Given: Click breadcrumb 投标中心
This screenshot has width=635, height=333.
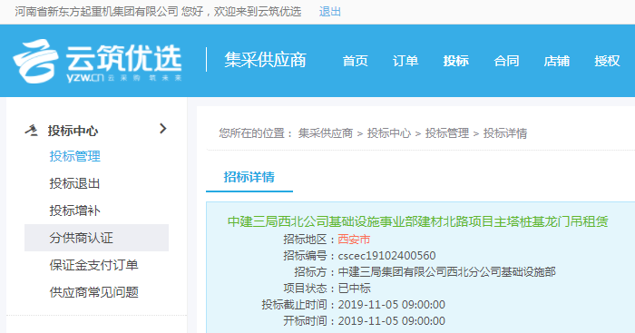Looking at the screenshot, I should [389, 133].
